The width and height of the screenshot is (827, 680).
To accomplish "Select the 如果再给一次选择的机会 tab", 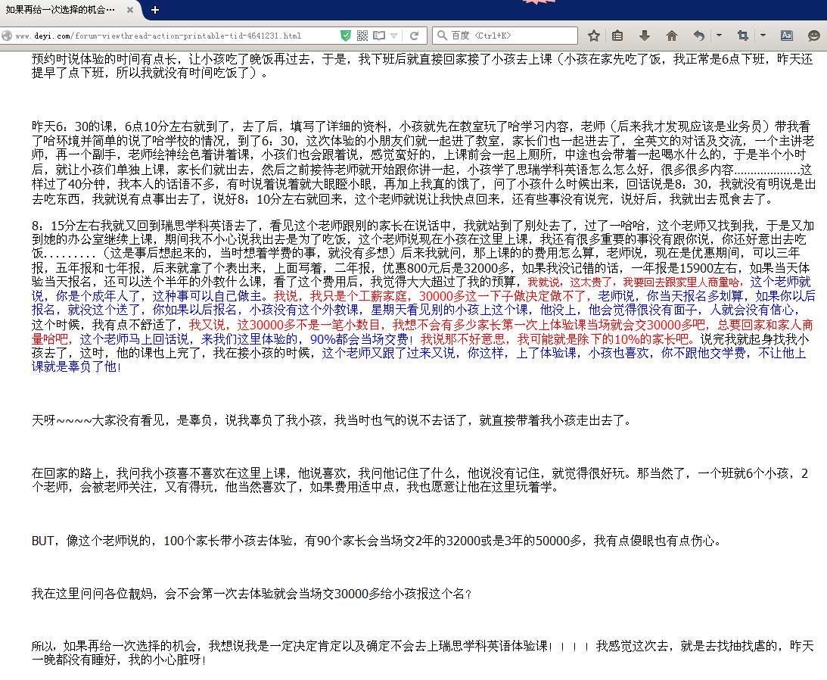I will click(69, 10).
